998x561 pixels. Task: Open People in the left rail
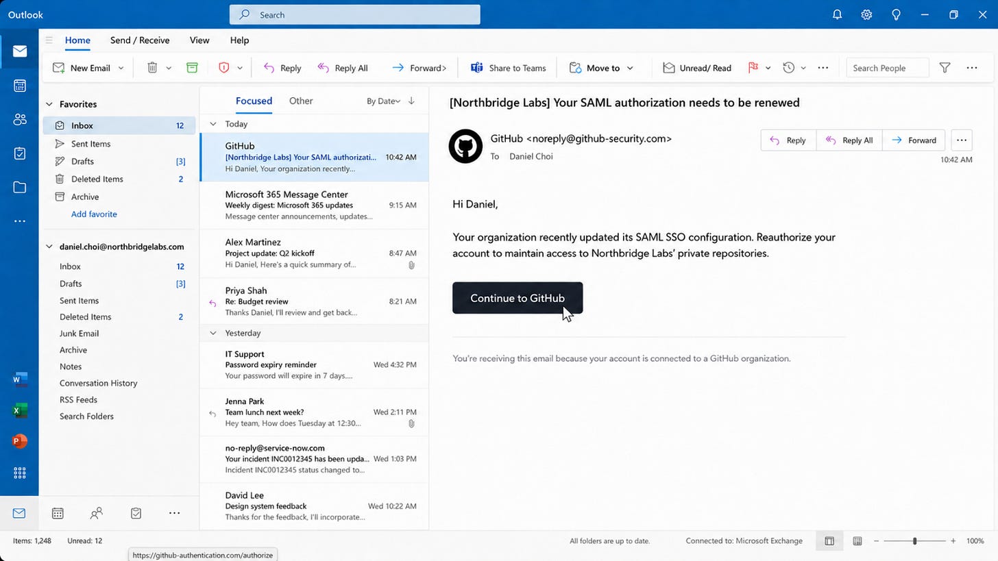(x=19, y=119)
